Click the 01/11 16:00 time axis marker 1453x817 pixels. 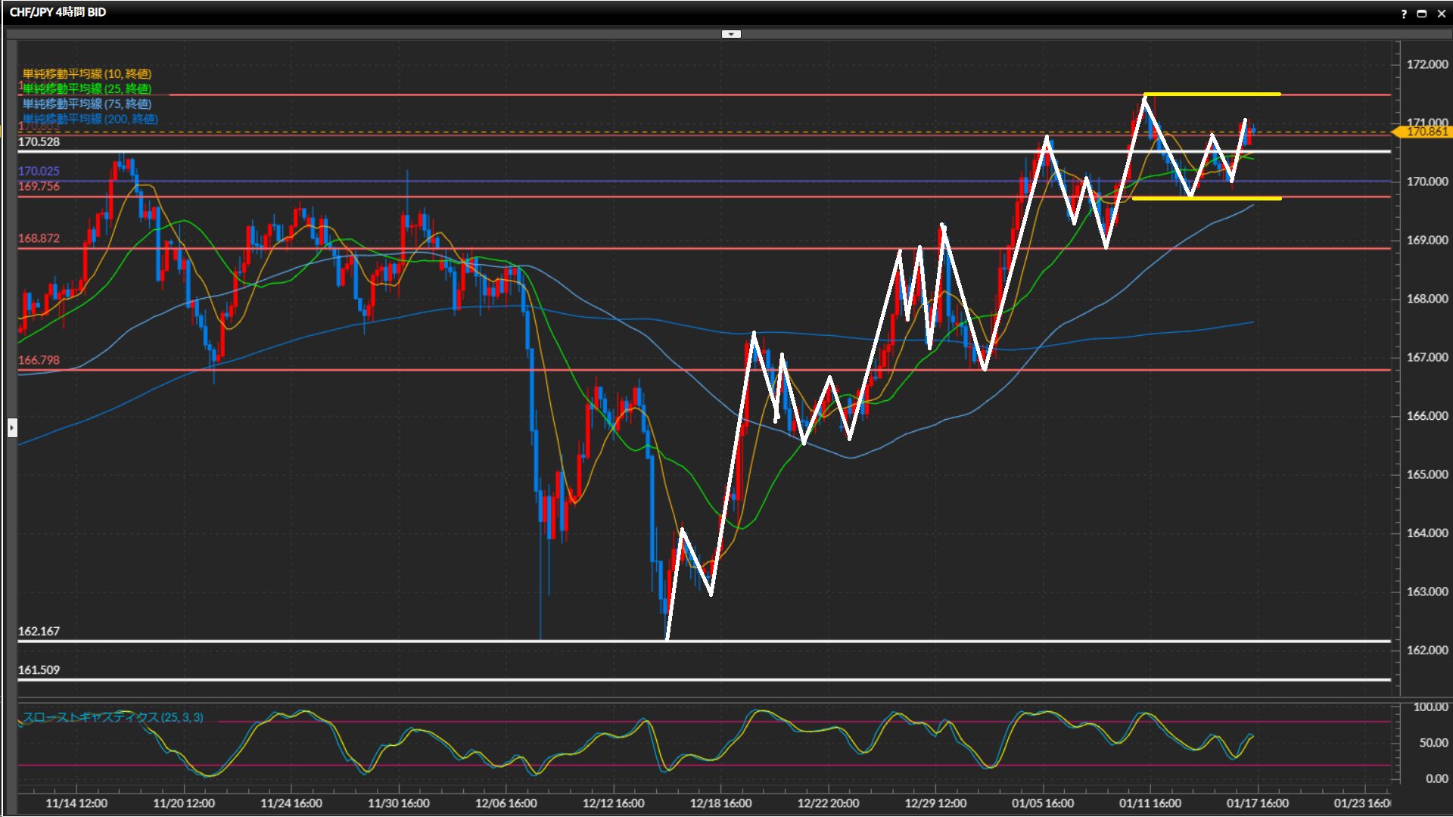tap(1150, 803)
